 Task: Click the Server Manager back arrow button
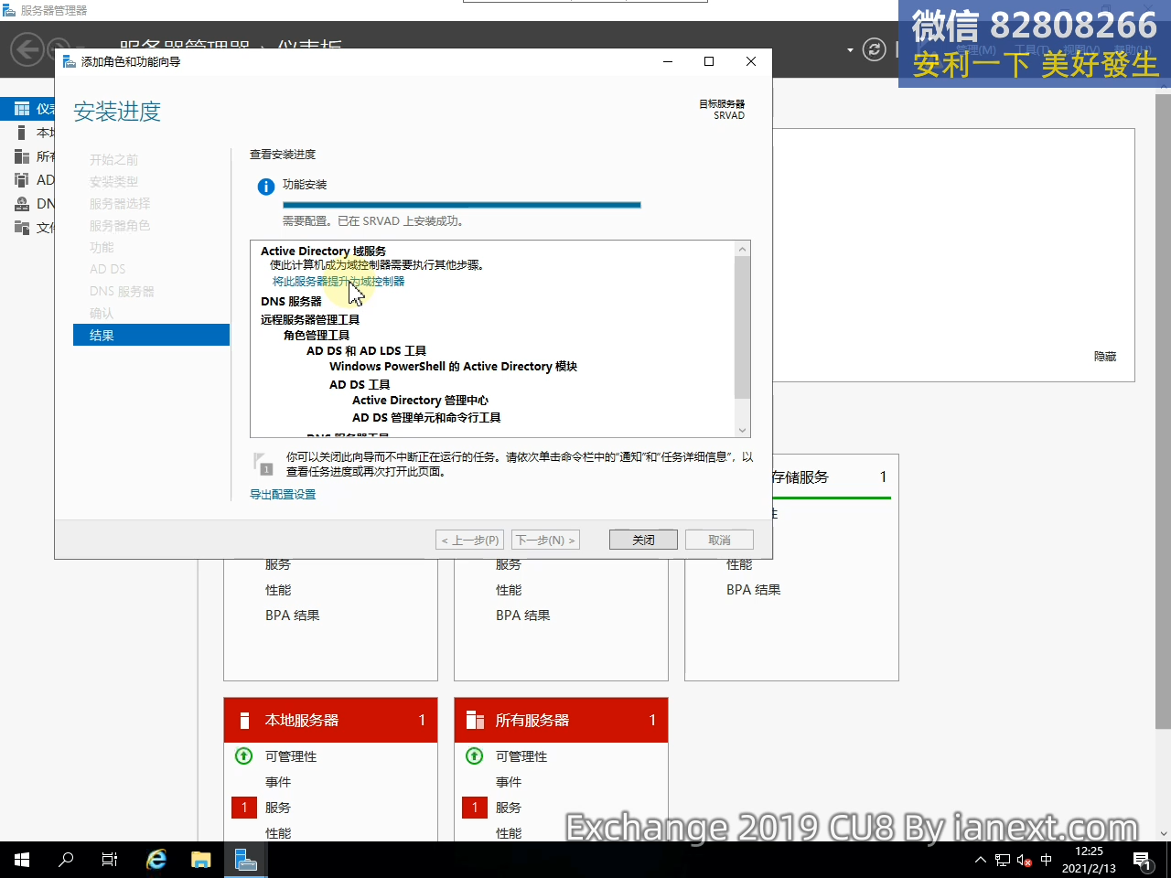pyautogui.click(x=27, y=48)
